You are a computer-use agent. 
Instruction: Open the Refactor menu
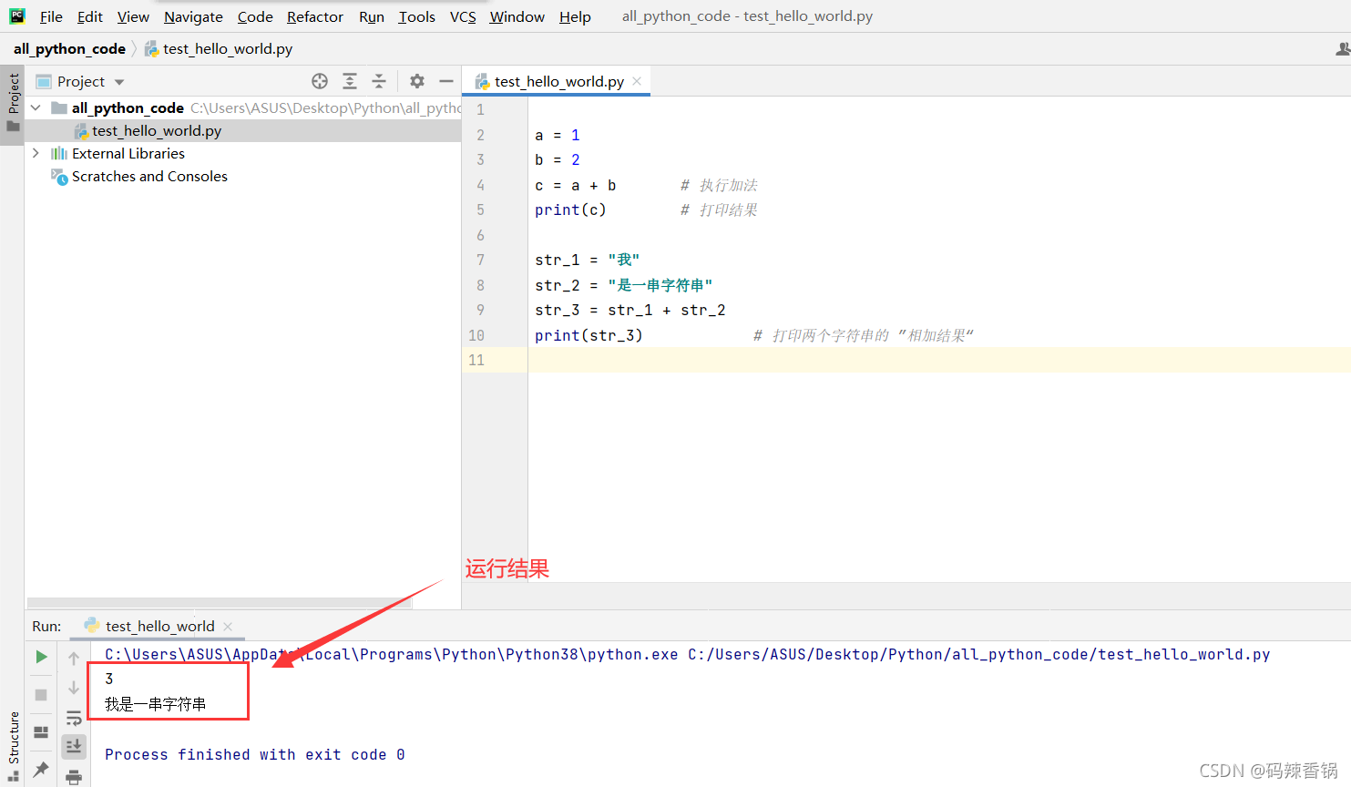(x=315, y=16)
